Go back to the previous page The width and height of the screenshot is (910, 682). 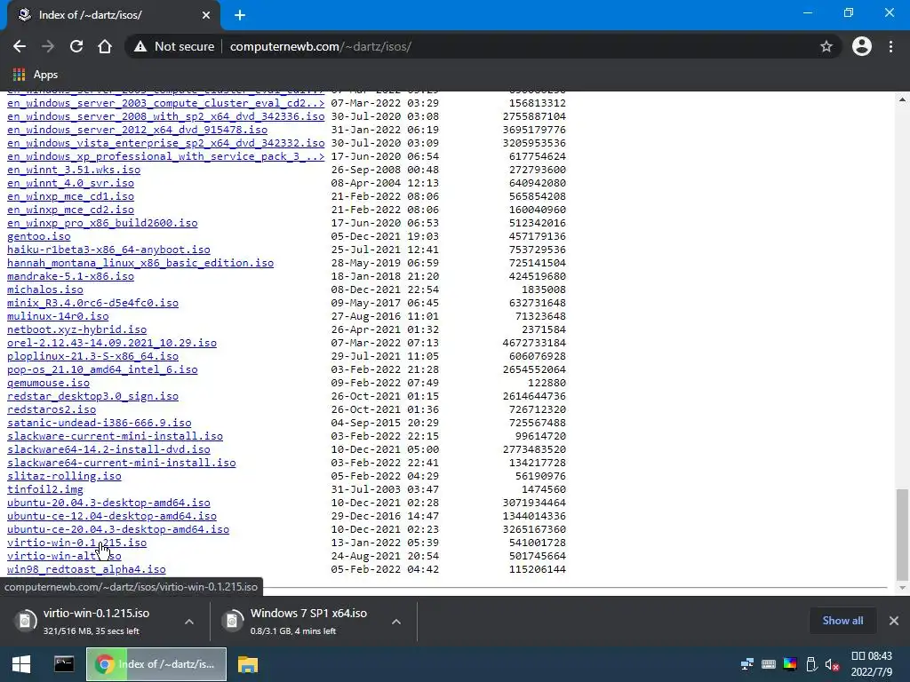pos(20,46)
